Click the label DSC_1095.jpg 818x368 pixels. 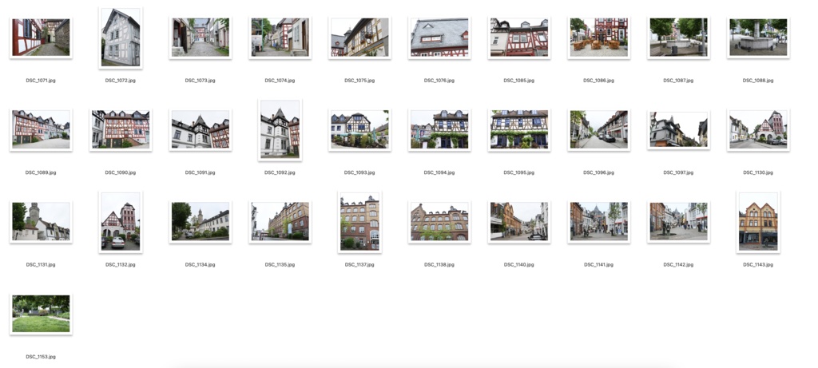519,172
